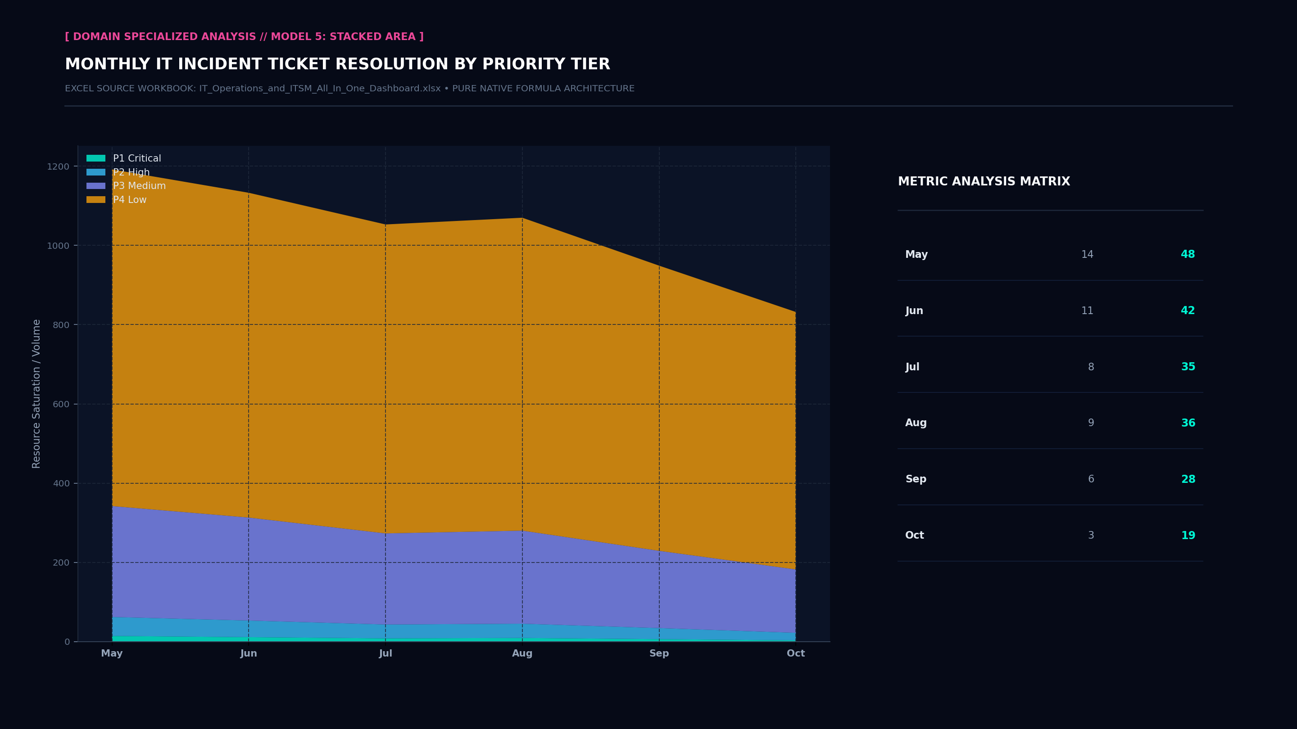The height and width of the screenshot is (729, 1297).
Task: Click the pink 'DOMAIN SPECIALIZED ANALYSIS' header tag
Action: [x=244, y=37]
